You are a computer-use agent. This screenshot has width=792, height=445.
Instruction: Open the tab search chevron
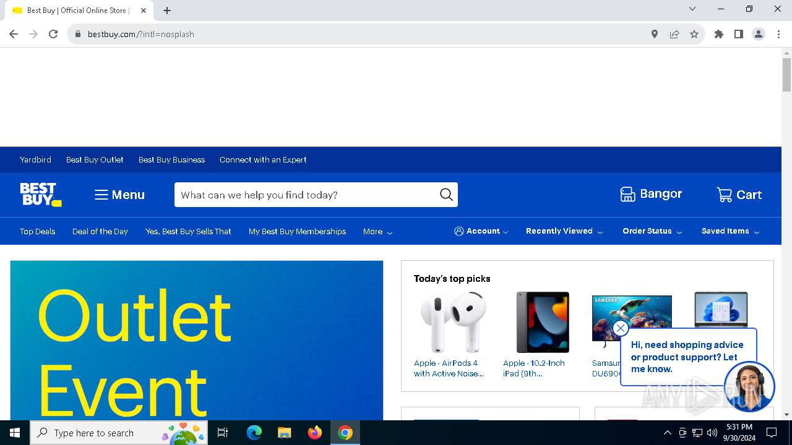pos(692,9)
